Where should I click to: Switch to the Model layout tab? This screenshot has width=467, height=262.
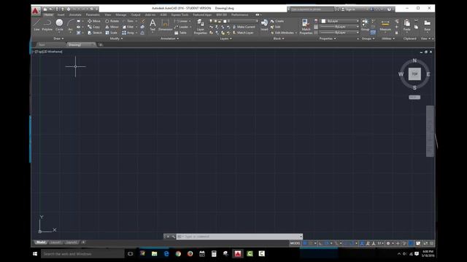[x=41, y=242]
